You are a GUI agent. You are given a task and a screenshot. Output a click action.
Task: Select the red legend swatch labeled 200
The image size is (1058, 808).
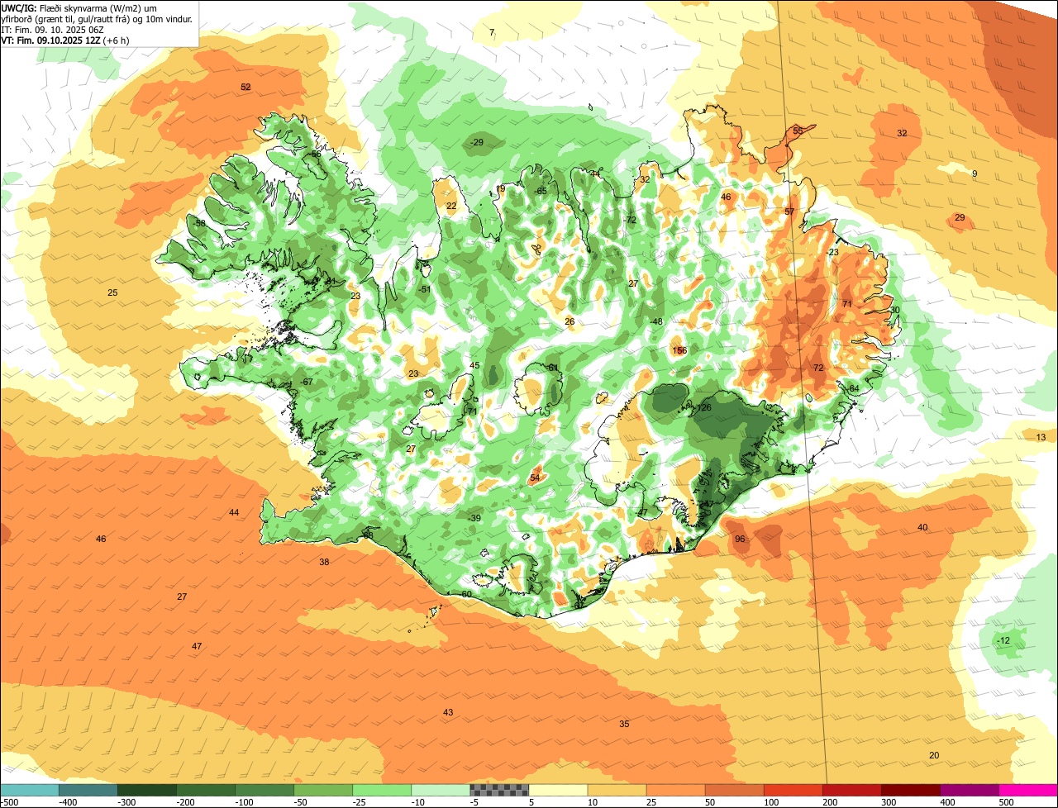click(x=851, y=790)
